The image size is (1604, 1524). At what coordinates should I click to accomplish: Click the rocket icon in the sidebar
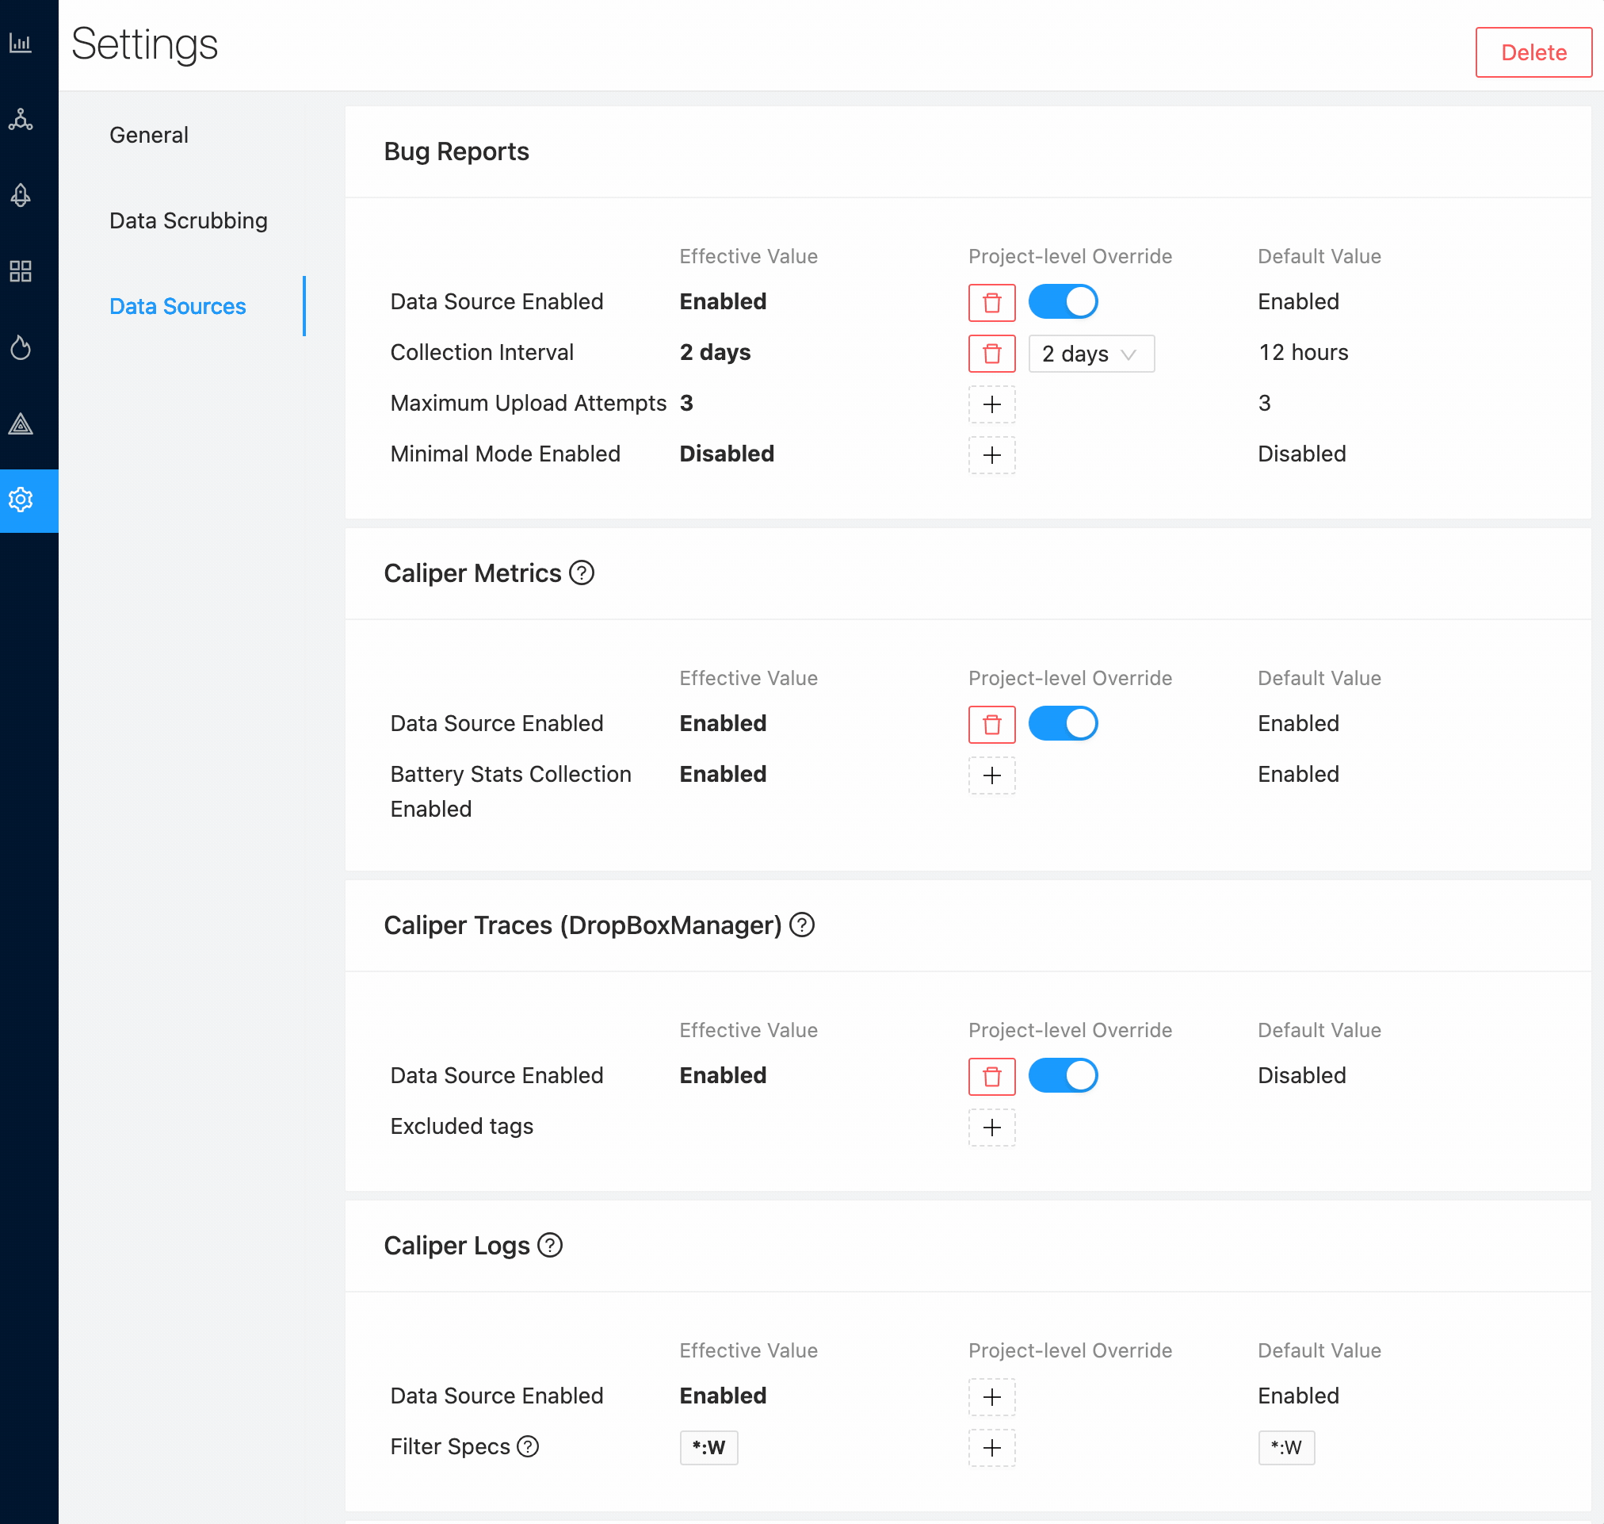tap(21, 195)
